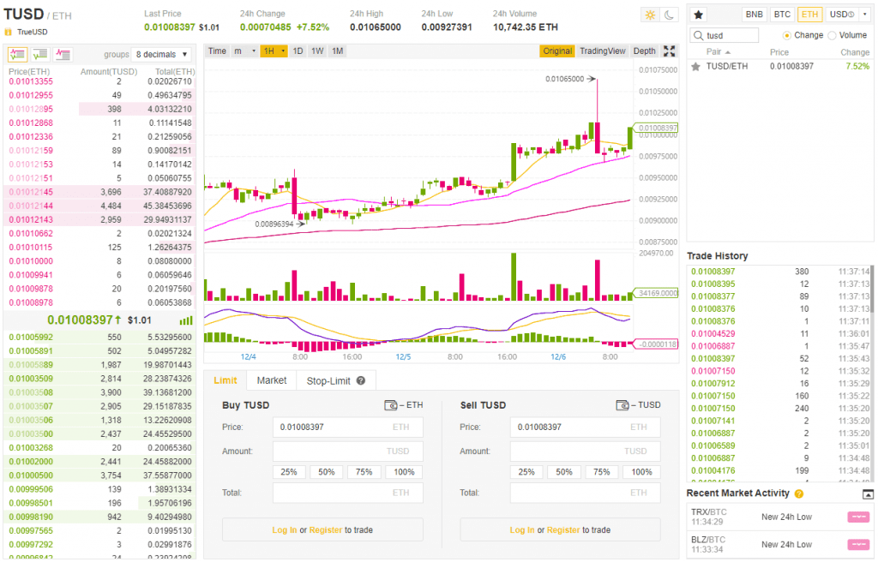Show sell orders only in order book
This screenshot has height=562, width=878.
click(63, 54)
